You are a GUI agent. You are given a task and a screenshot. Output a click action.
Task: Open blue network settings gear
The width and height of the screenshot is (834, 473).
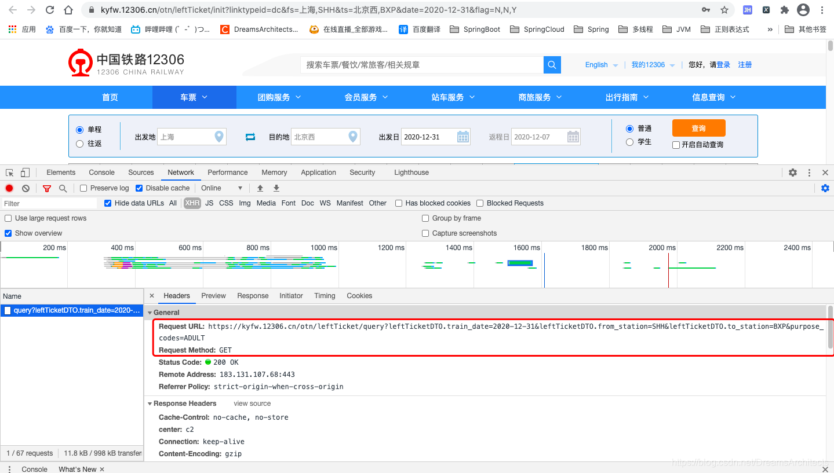[825, 188]
